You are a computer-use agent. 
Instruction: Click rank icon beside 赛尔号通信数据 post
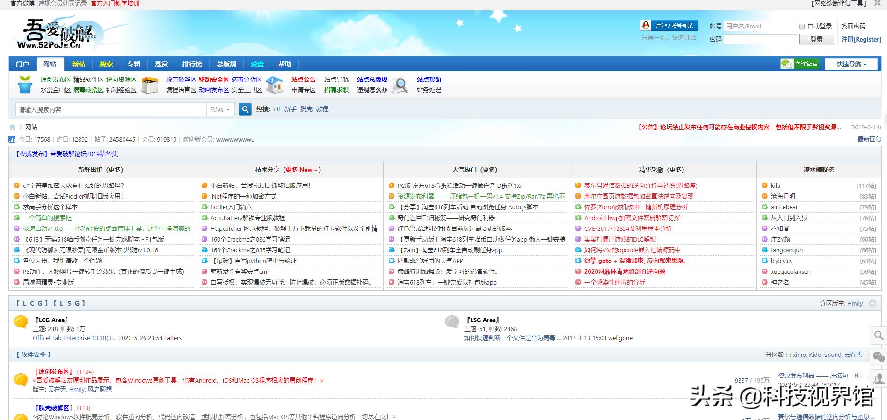578,185
